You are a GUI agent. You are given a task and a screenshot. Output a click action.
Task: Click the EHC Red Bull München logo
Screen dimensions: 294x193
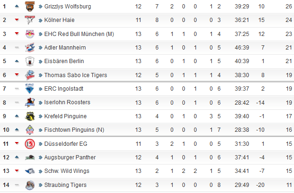pos(30,34)
